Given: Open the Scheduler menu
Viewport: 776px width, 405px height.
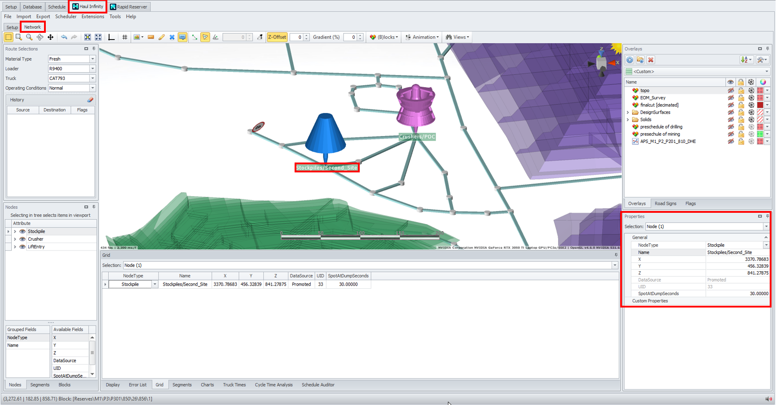Looking at the screenshot, I should (66, 17).
